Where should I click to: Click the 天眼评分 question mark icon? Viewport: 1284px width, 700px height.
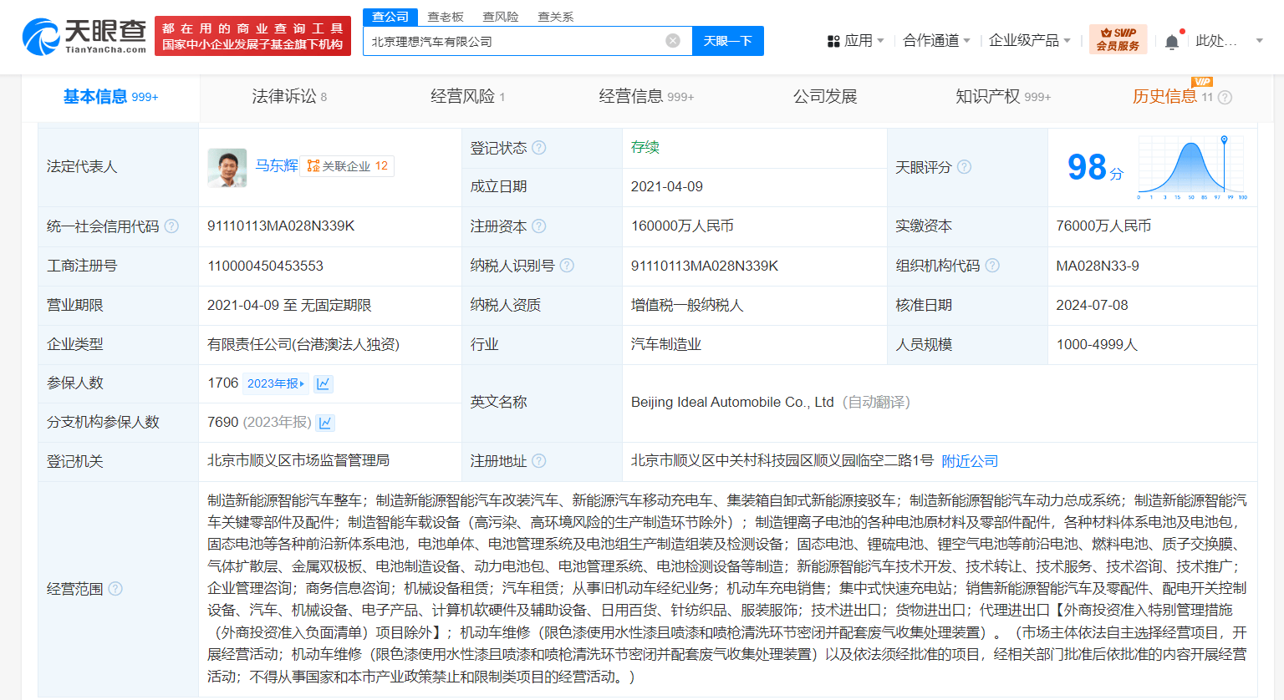click(x=965, y=166)
